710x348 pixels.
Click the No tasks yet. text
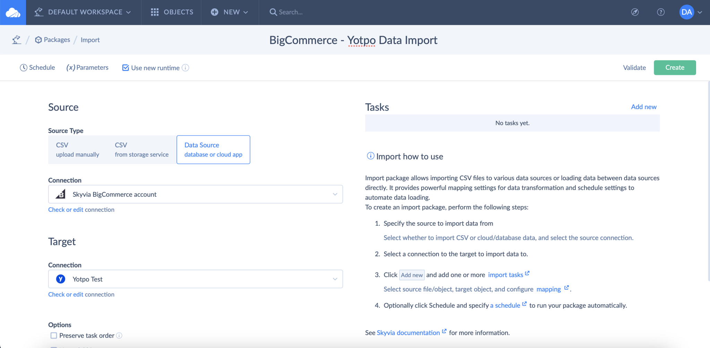click(x=512, y=123)
